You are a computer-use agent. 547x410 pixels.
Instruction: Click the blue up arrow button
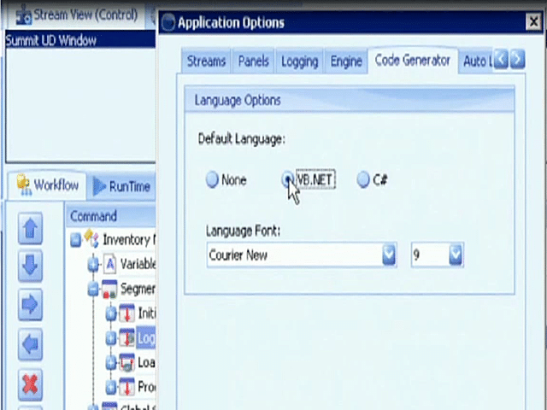[x=31, y=229]
